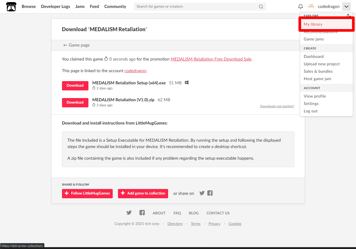This screenshot has width=356, height=249.
Task: Download the Setup (x64).exe file
Action: [x=75, y=86]
